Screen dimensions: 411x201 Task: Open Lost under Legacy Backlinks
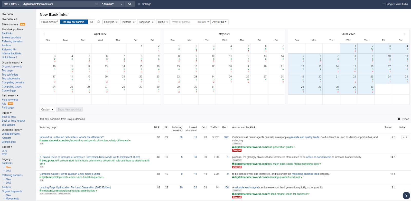(x=8, y=171)
